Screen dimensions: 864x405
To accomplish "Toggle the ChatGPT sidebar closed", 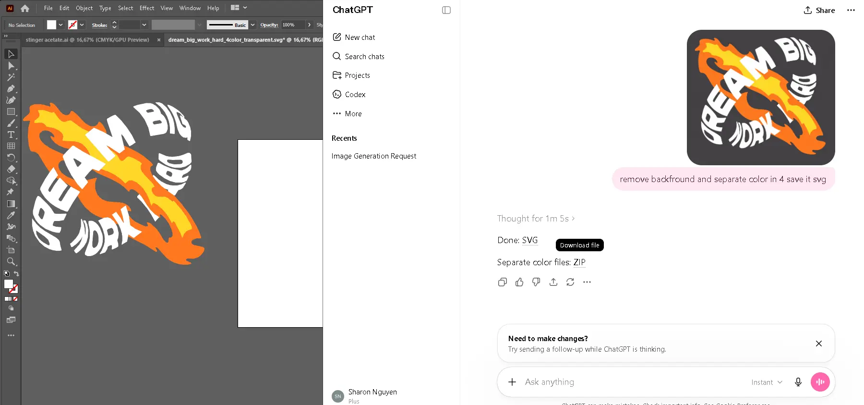I will 446,10.
